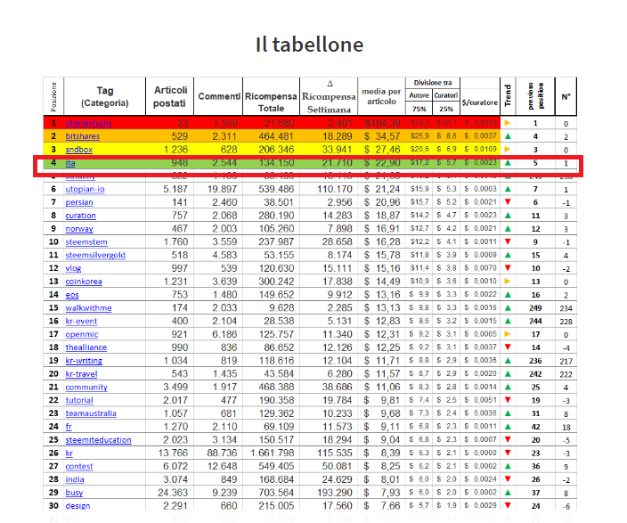Click the red down arrow in steemstem row
The width and height of the screenshot is (627, 523).
click(508, 241)
